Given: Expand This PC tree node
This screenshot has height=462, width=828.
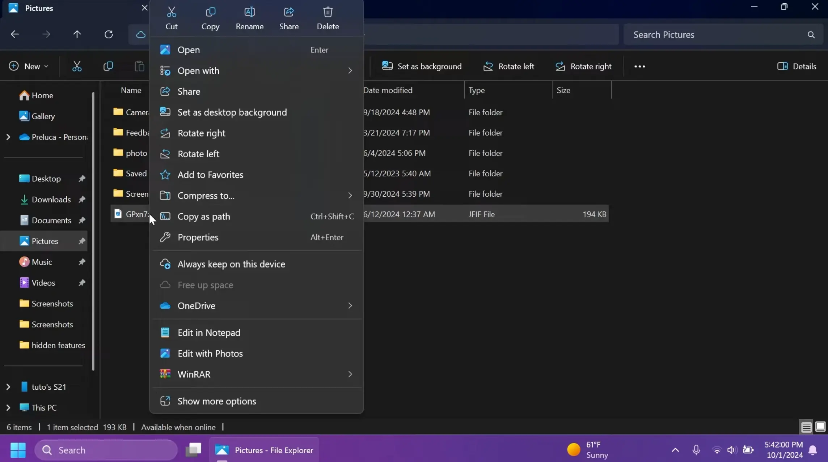Looking at the screenshot, I should (8, 408).
